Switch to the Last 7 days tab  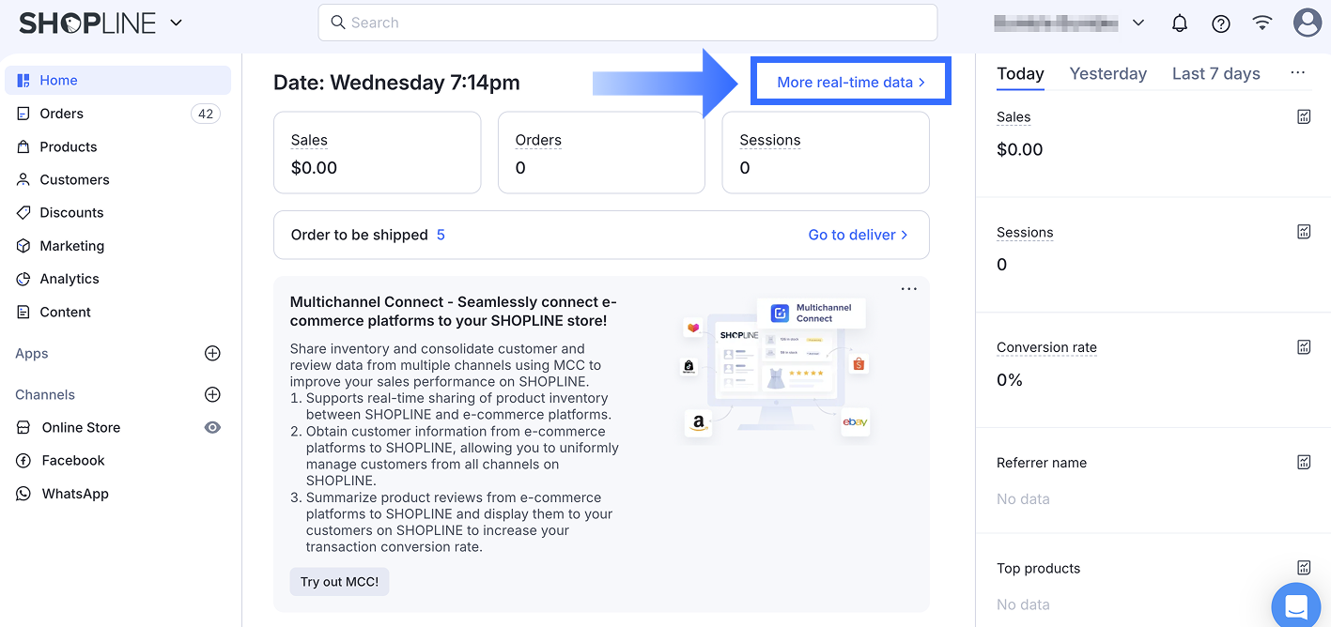(1215, 74)
